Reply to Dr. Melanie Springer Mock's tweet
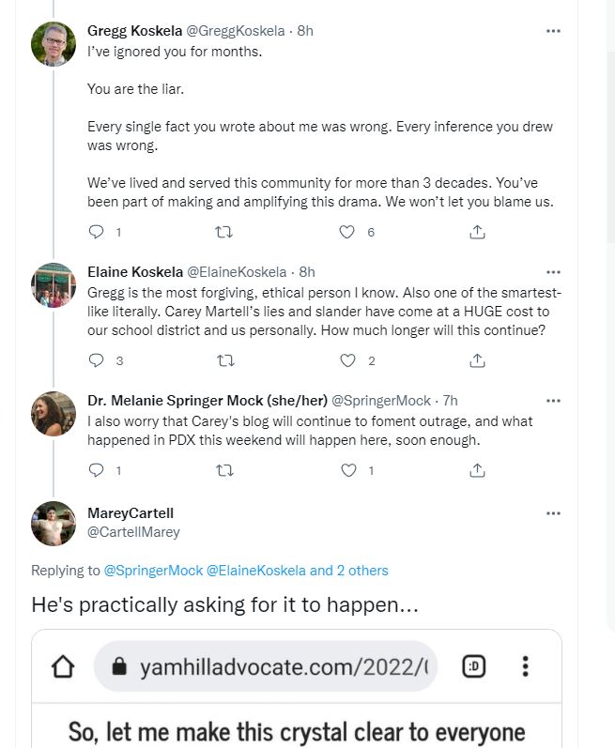The width and height of the screenshot is (615, 748). [x=96, y=470]
